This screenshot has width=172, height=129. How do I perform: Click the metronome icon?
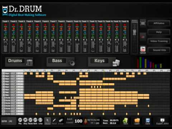pos(86,121)
